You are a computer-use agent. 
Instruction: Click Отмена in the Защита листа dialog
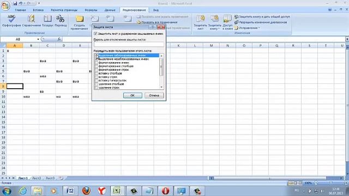[154, 95]
